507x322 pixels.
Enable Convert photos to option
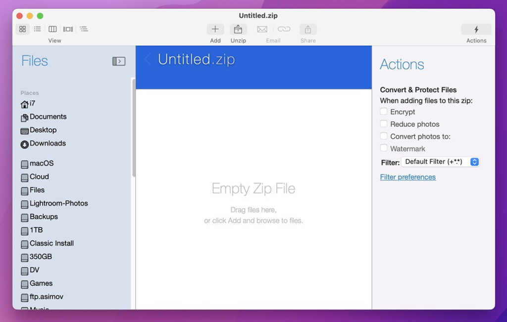(x=384, y=136)
